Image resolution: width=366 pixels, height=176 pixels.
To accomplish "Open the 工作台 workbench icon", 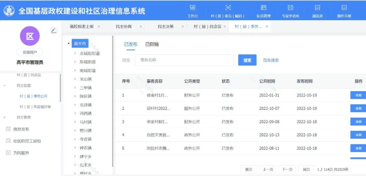I will 192,8.
